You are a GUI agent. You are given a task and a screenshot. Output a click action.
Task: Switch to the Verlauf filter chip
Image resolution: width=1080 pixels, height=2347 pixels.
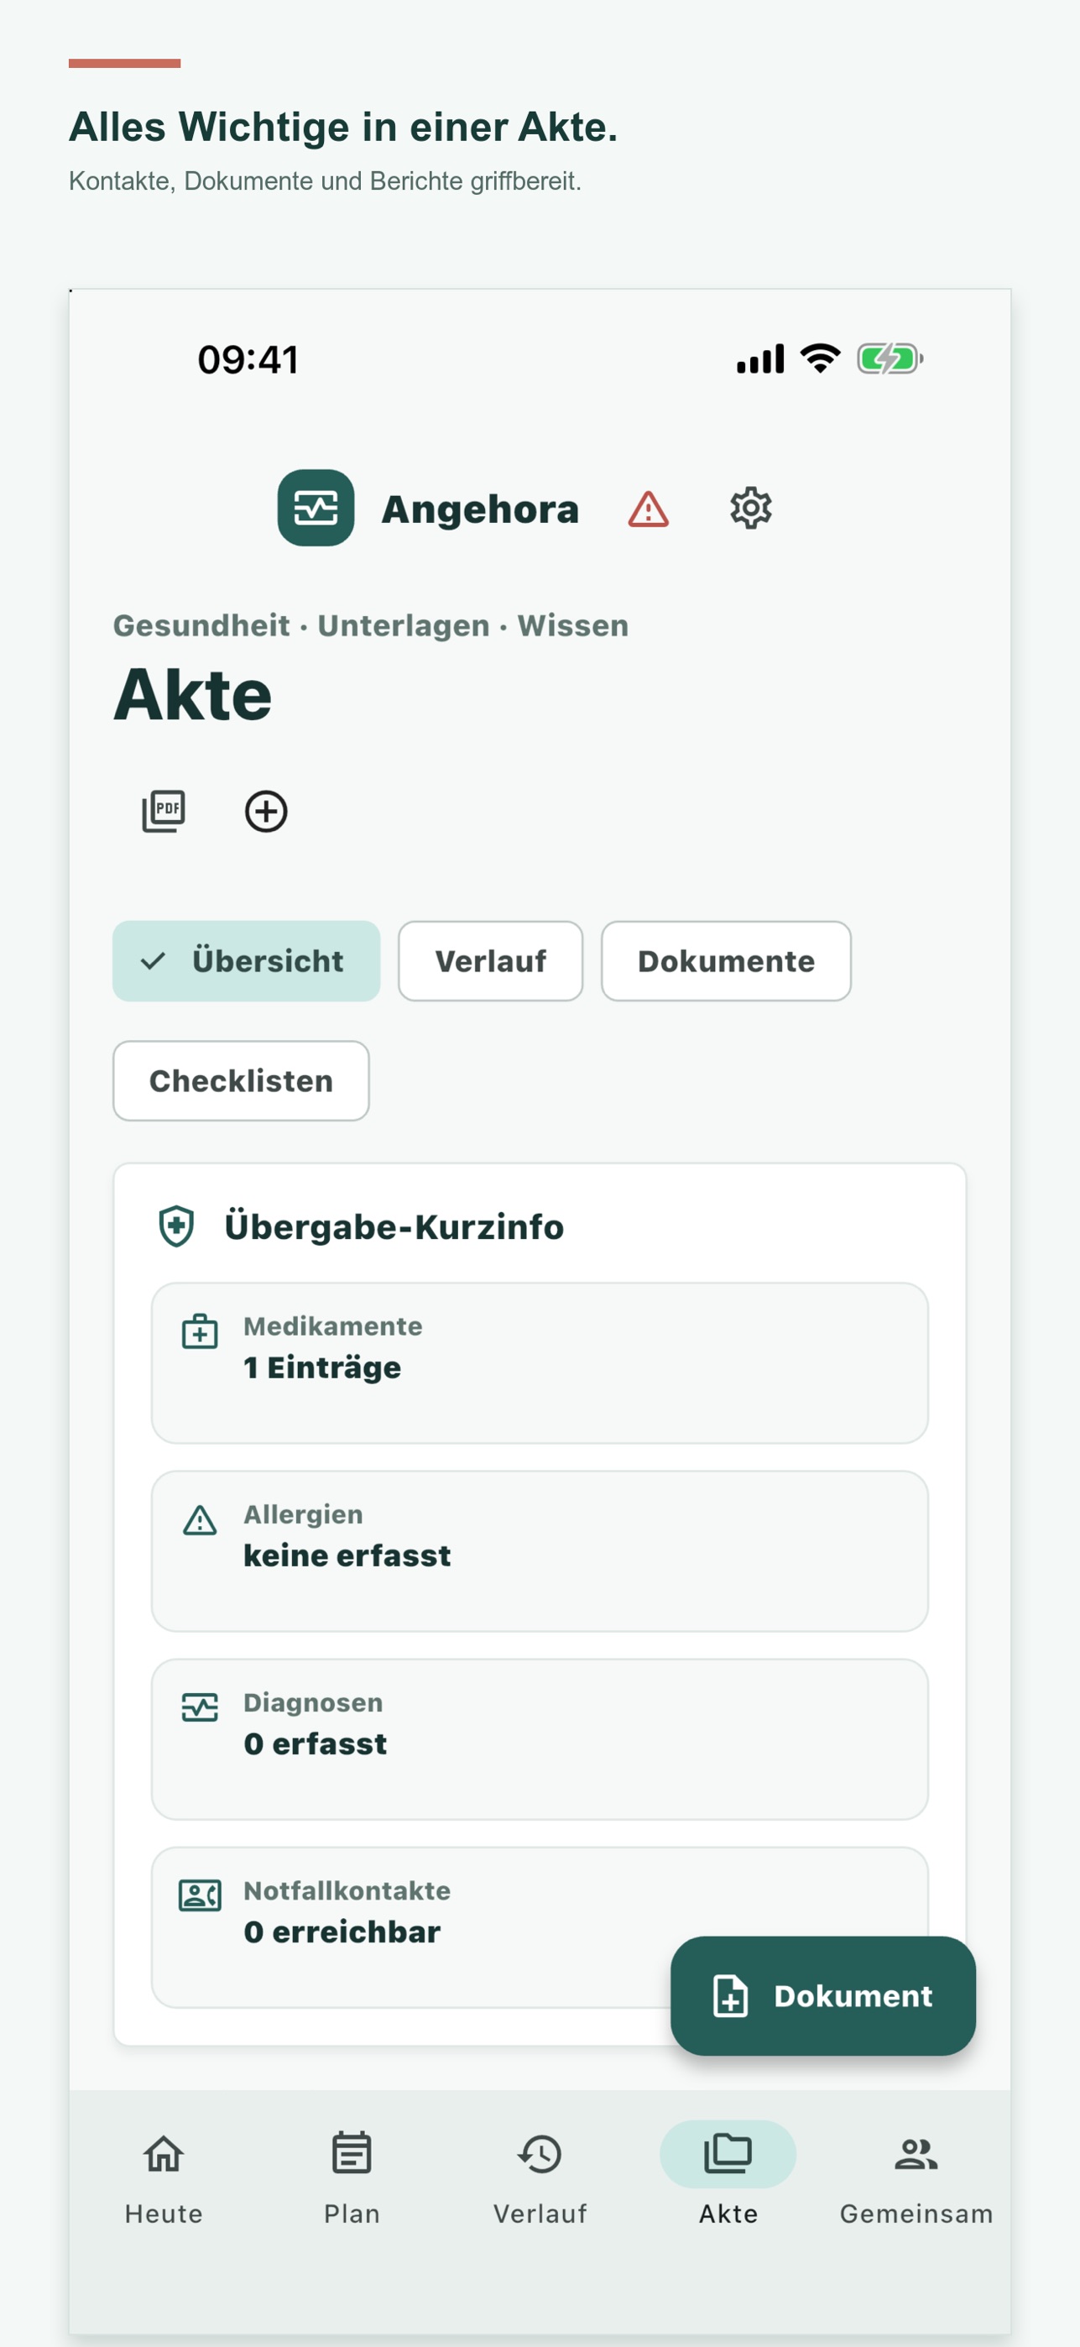(x=490, y=960)
